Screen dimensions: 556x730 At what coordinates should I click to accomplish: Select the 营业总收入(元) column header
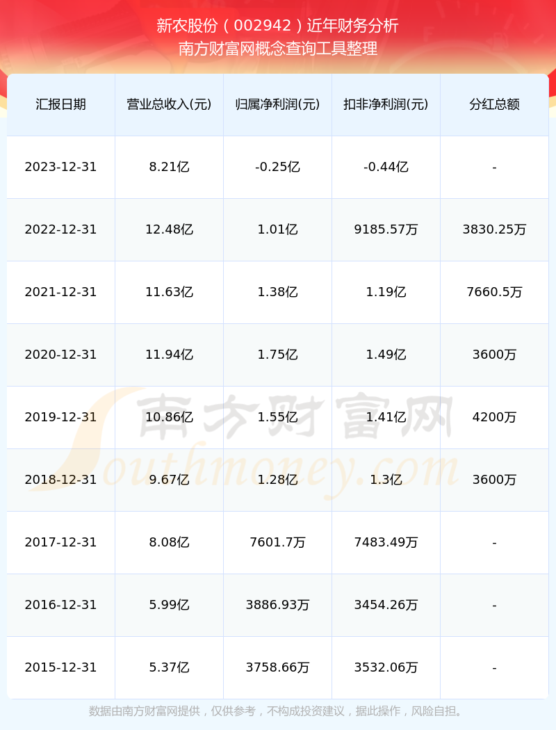[170, 104]
